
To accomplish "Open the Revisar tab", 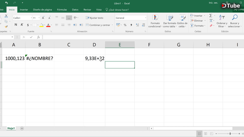I will pyautogui.click(x=87, y=10).
